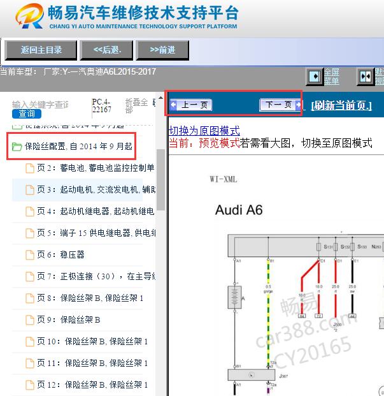
Task: Click the keyword search input field
Action: tap(40, 105)
